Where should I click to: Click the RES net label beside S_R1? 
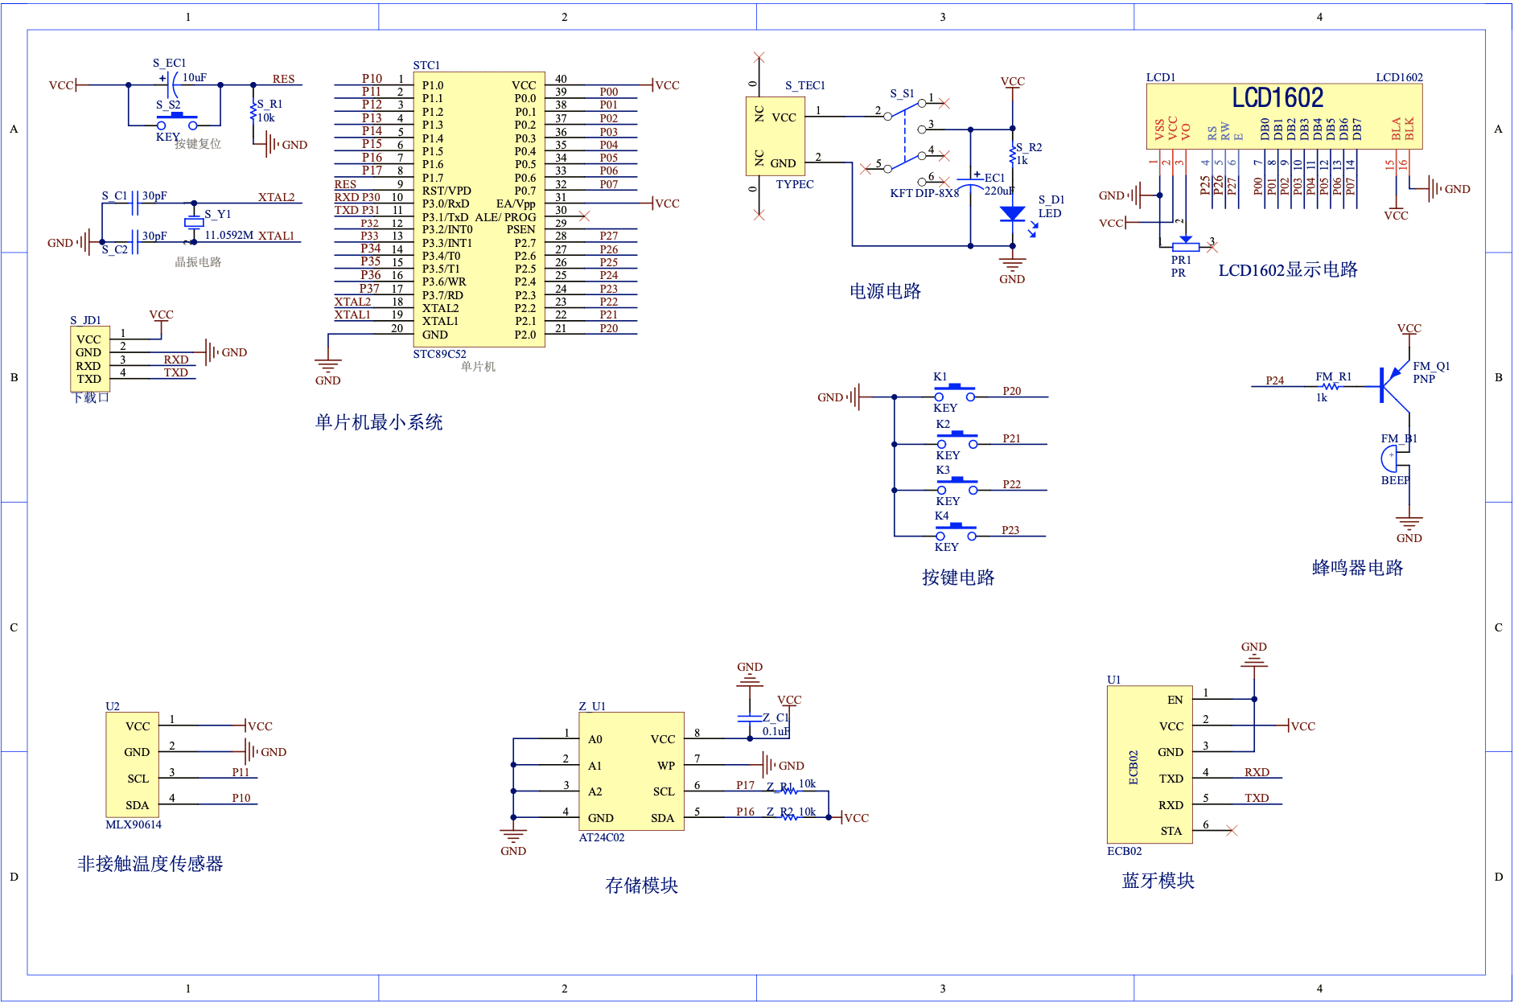click(283, 79)
